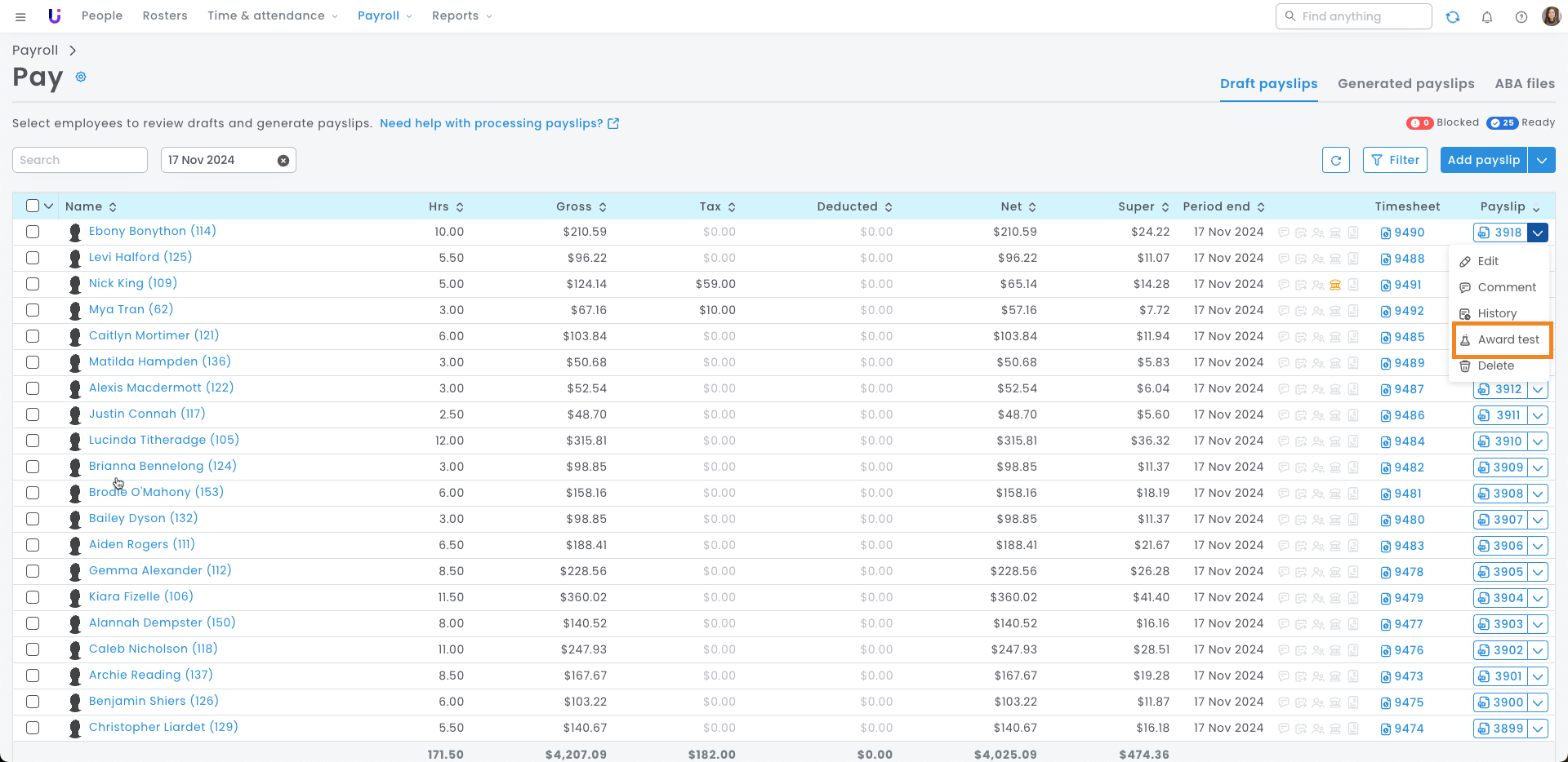Click the refresh button beside Filter

point(1336,161)
